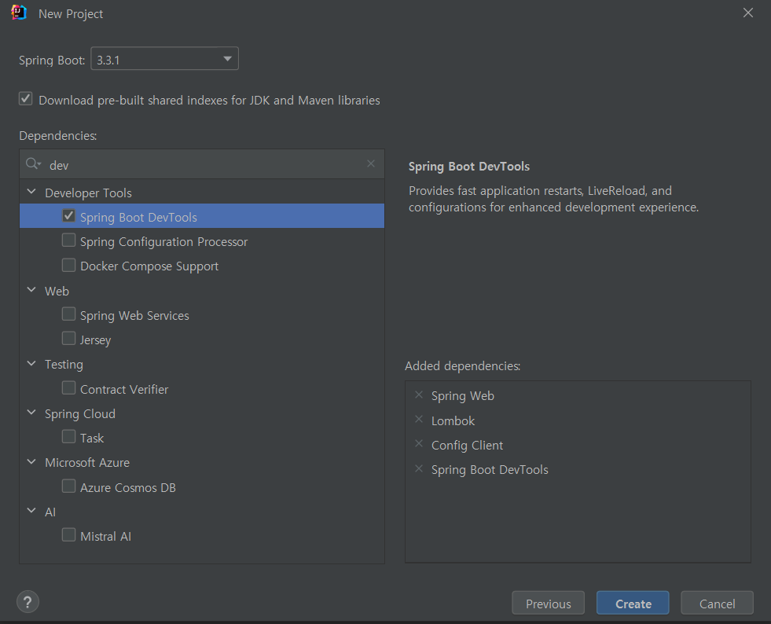Click the IntelliJ IDEA logo icon
The image size is (771, 624).
[x=19, y=13]
